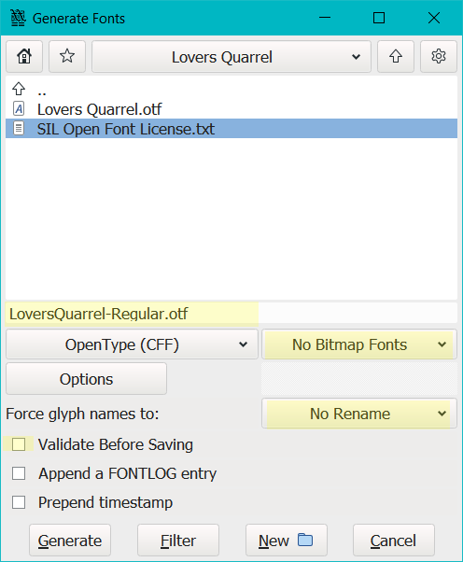Screen dimensions: 463x562
Task: Click the FontForge title bar icon
Action: pyautogui.click(x=18, y=18)
